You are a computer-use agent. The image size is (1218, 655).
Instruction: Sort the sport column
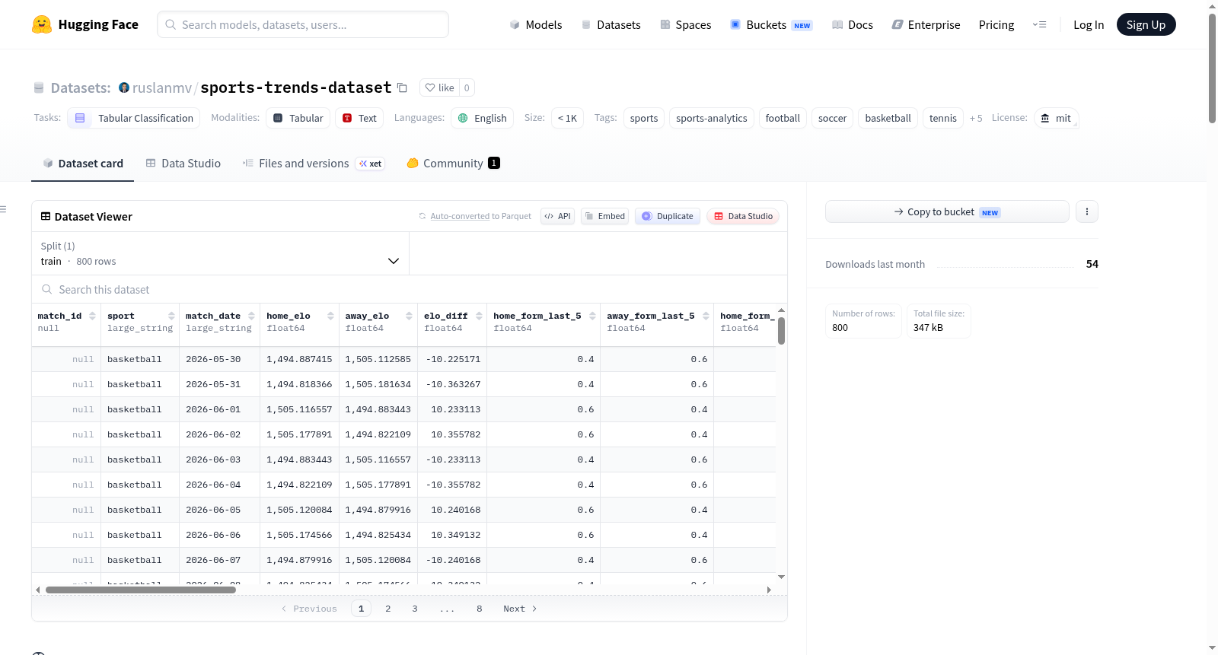(171, 316)
